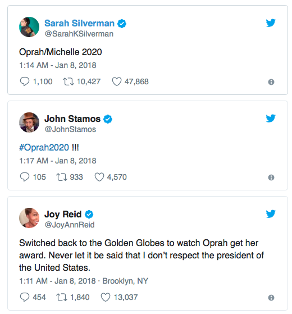Viewport: 292px width, 314px height.
Task: Retweet John Stamos's #Oprah2020 tweet
Action: 62,177
